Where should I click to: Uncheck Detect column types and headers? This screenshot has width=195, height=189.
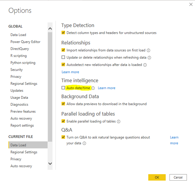(63, 33)
